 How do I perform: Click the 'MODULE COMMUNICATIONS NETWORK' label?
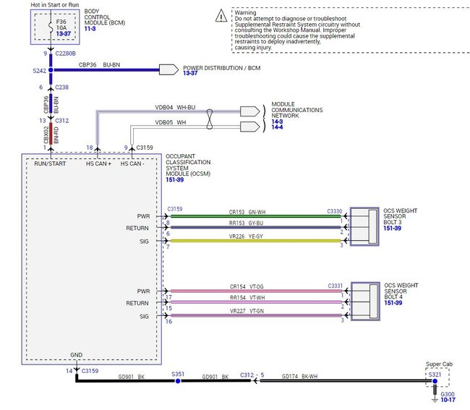point(296,110)
